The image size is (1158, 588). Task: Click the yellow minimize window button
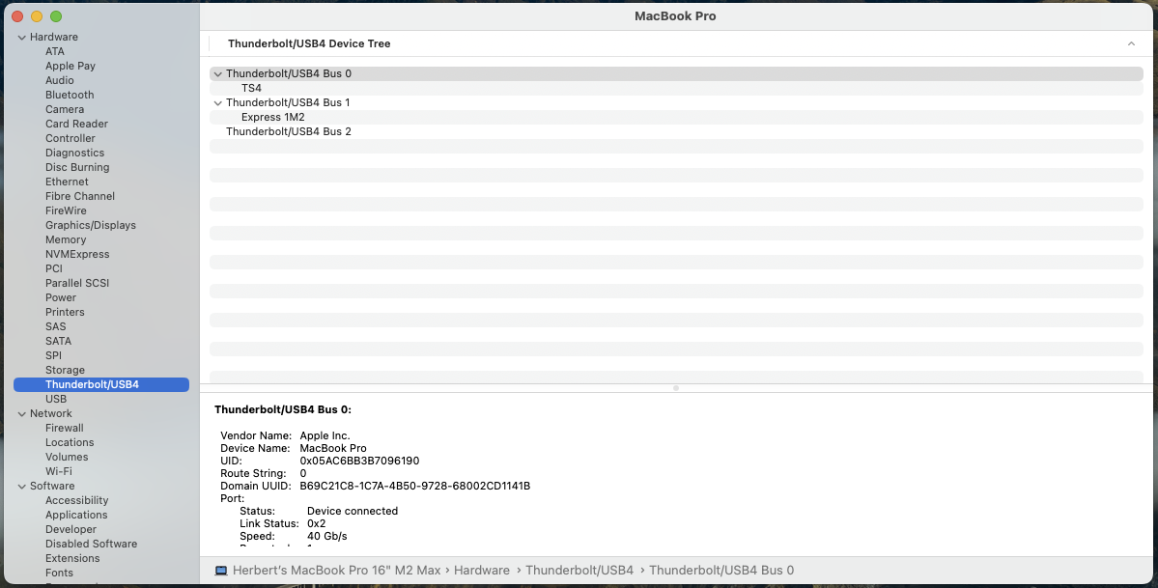37,16
